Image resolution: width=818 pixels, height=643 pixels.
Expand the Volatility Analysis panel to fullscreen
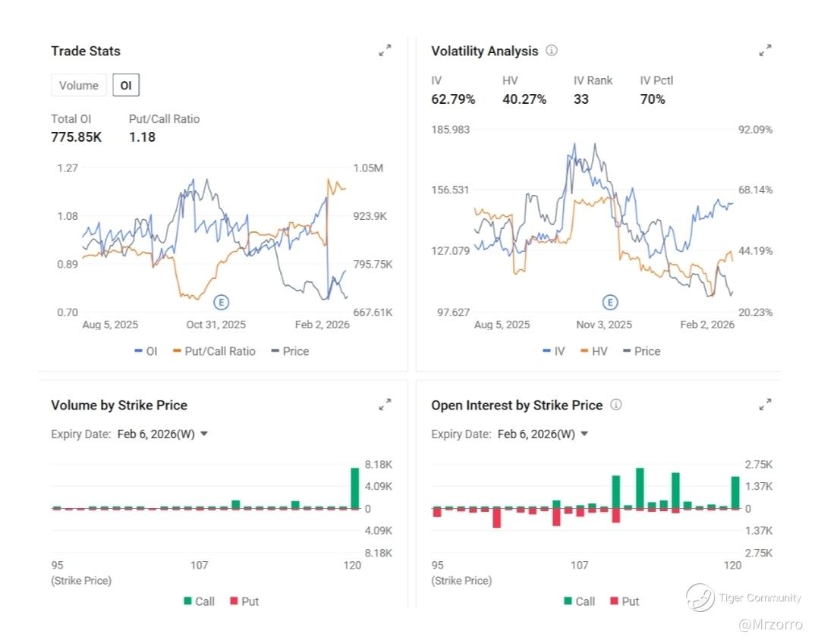pyautogui.click(x=766, y=51)
